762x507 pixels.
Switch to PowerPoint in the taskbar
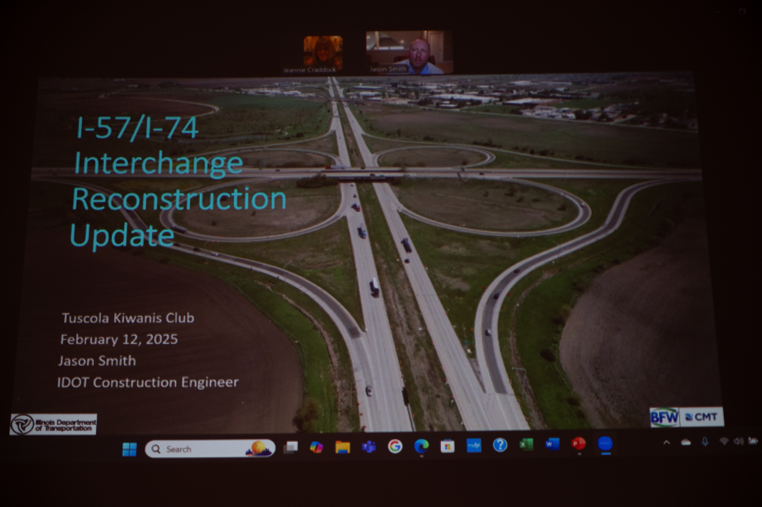coord(579,443)
